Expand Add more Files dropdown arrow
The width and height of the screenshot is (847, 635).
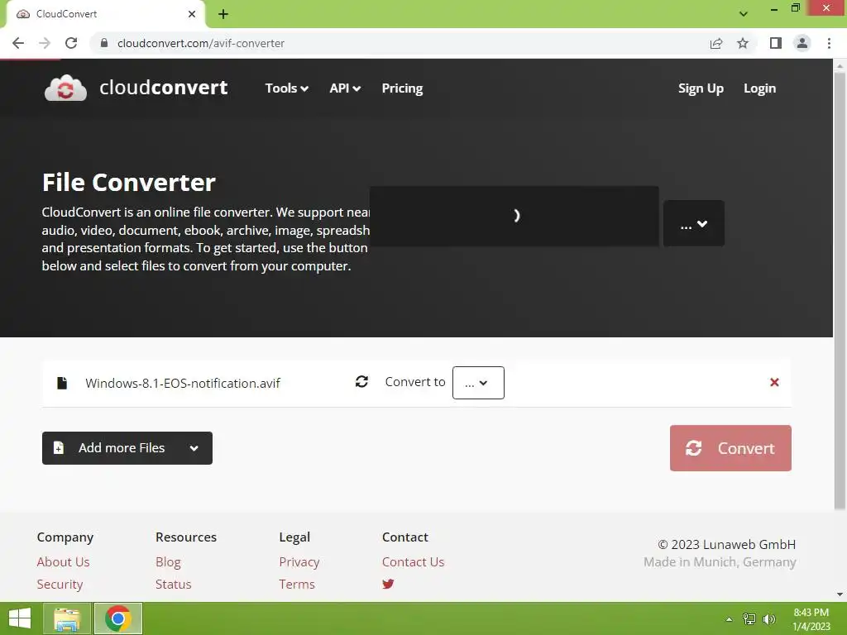pos(194,448)
